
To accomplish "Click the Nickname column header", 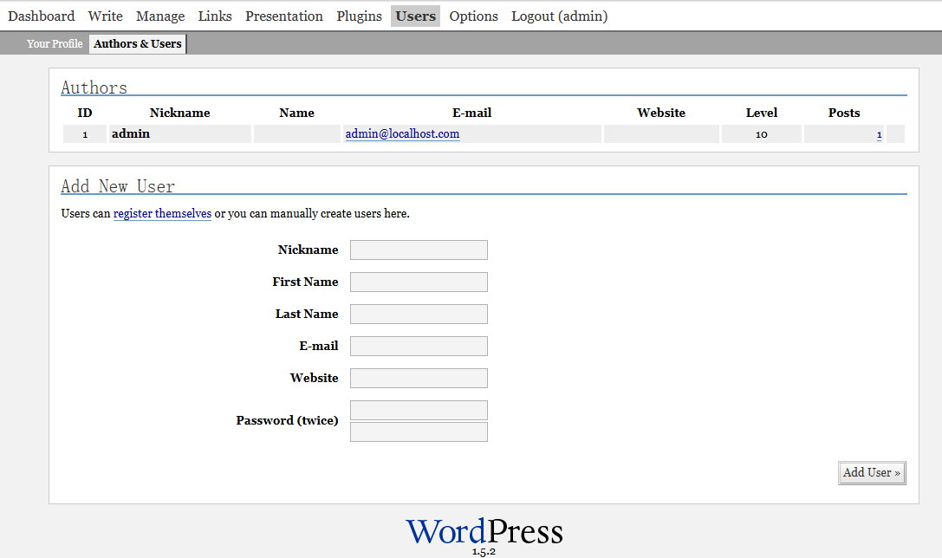I will pos(179,113).
